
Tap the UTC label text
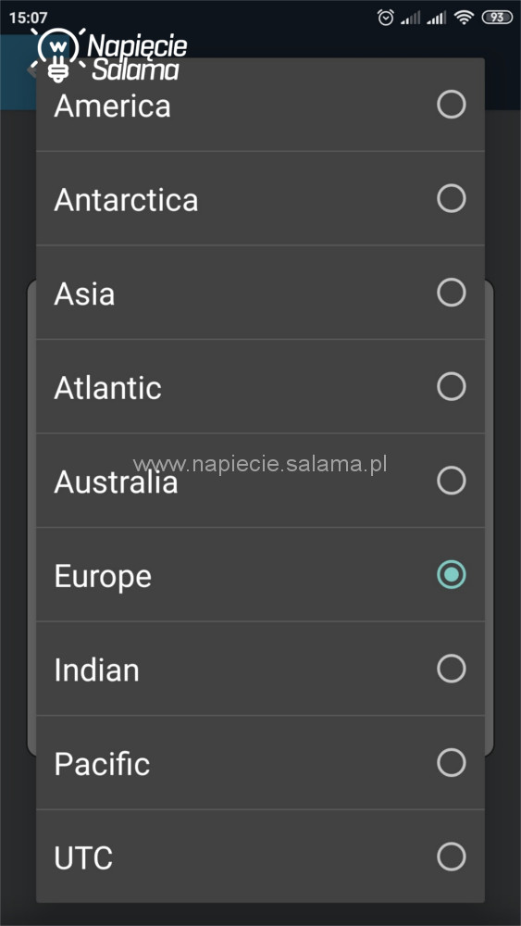point(83,858)
